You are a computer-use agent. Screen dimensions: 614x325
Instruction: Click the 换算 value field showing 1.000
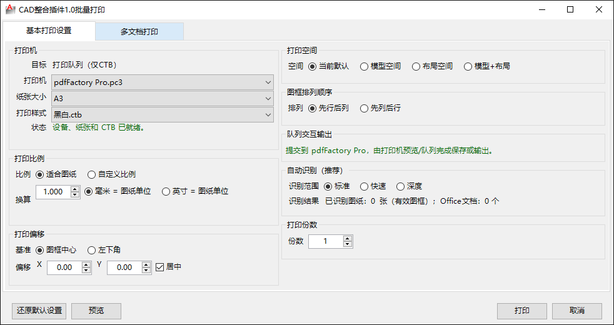(53, 192)
